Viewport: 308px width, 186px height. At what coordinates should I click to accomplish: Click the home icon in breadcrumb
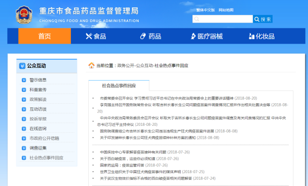click(x=91, y=65)
